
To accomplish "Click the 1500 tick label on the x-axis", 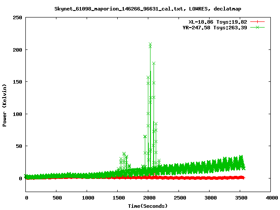I will (x=118, y=198).
